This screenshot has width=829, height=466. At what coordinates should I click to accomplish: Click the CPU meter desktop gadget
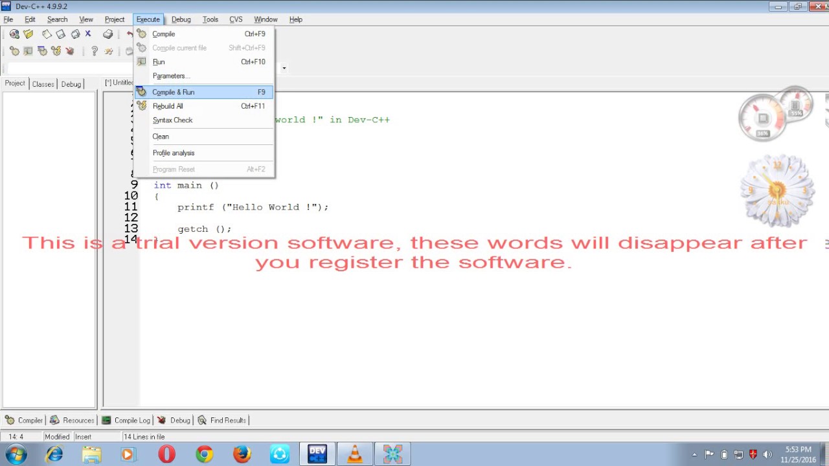coord(776,114)
